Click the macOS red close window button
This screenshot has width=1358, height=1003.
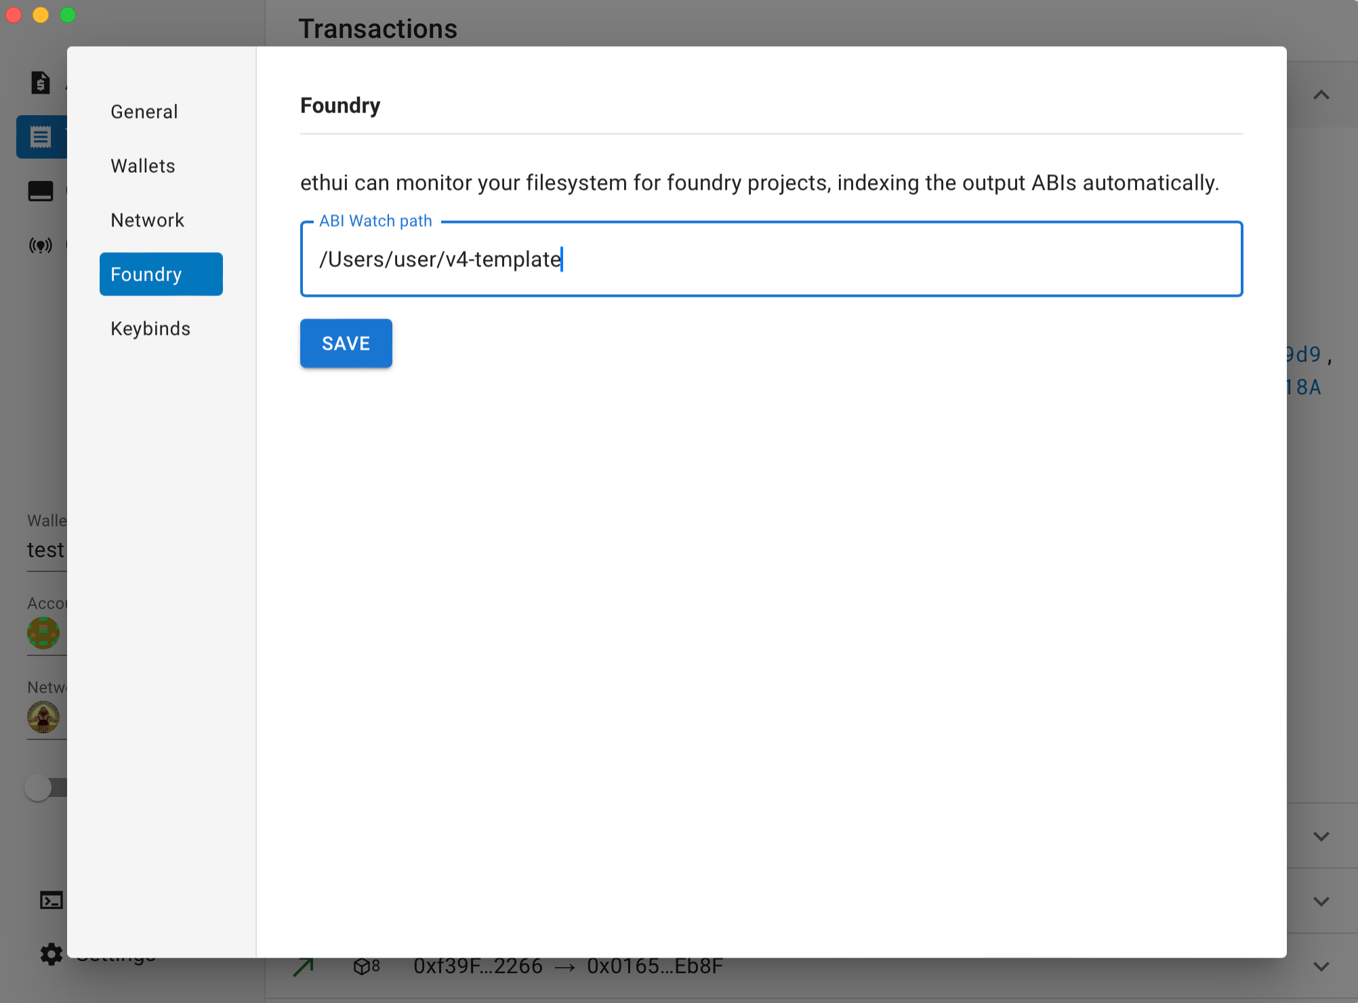click(x=14, y=15)
